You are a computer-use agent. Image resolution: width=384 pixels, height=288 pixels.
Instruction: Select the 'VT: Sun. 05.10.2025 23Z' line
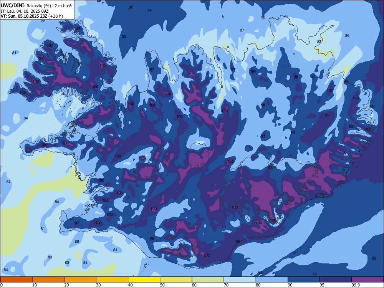pos(24,16)
